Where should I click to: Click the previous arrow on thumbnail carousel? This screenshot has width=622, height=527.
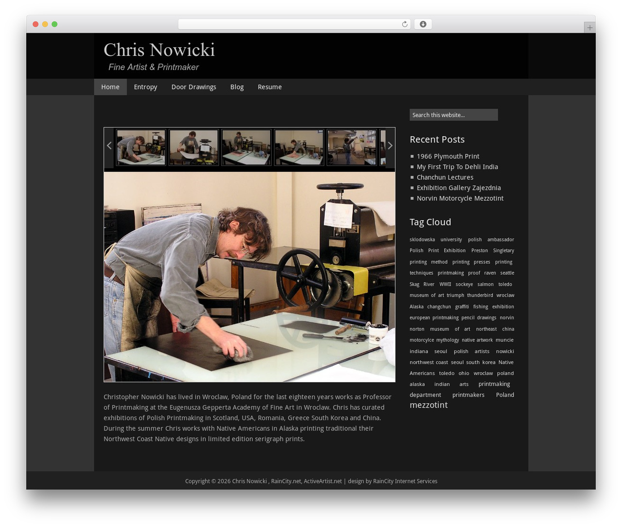(x=109, y=145)
